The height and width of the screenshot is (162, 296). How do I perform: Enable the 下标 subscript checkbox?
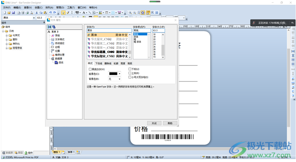pos(130,69)
